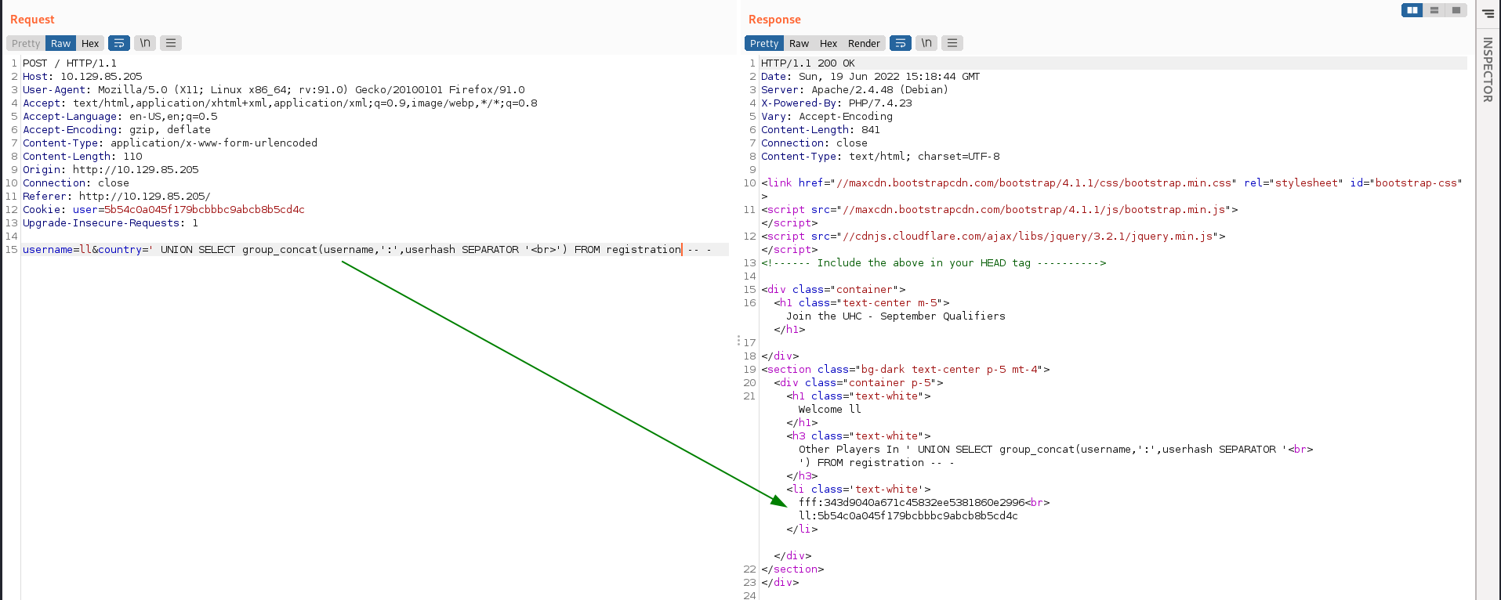The height and width of the screenshot is (600, 1501).
Task: Click the Accept-Encoding 'gzip, deflate' line
Action: tap(117, 130)
